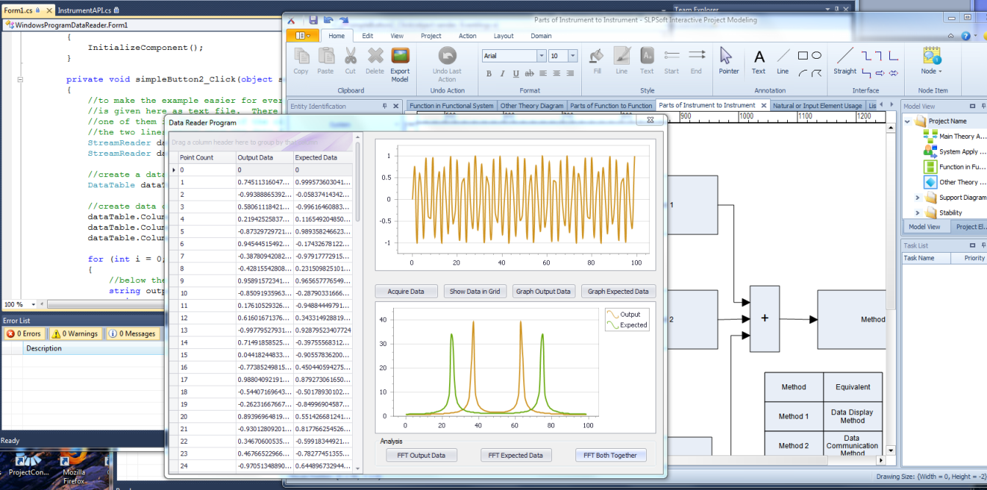Open the InstrumentAPI.cs editor tab
This screenshot has height=490, width=987.
click(x=89, y=10)
